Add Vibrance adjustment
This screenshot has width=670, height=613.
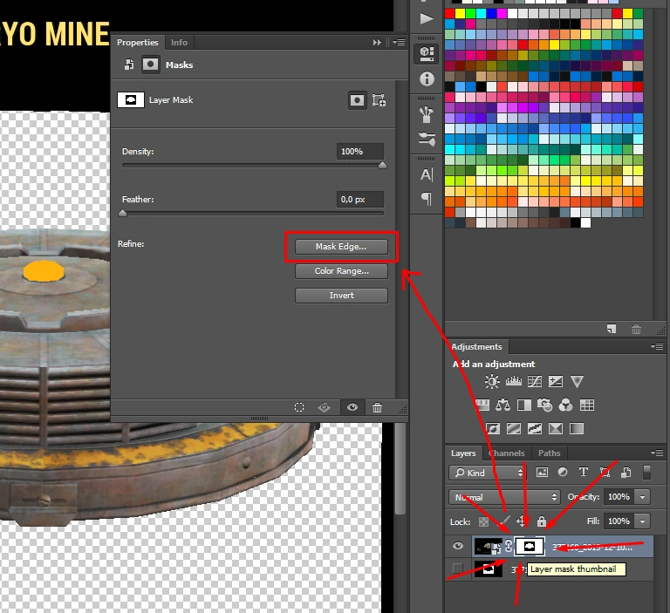click(577, 381)
